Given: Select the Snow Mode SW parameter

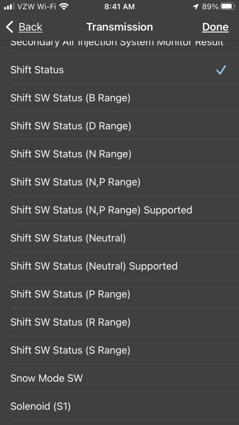Looking at the screenshot, I should [119, 378].
